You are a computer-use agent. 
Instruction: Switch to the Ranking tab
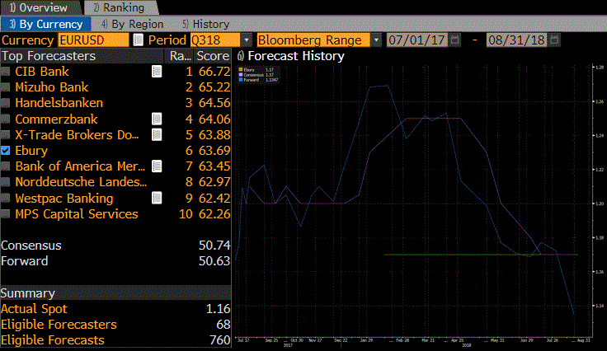(x=120, y=7)
